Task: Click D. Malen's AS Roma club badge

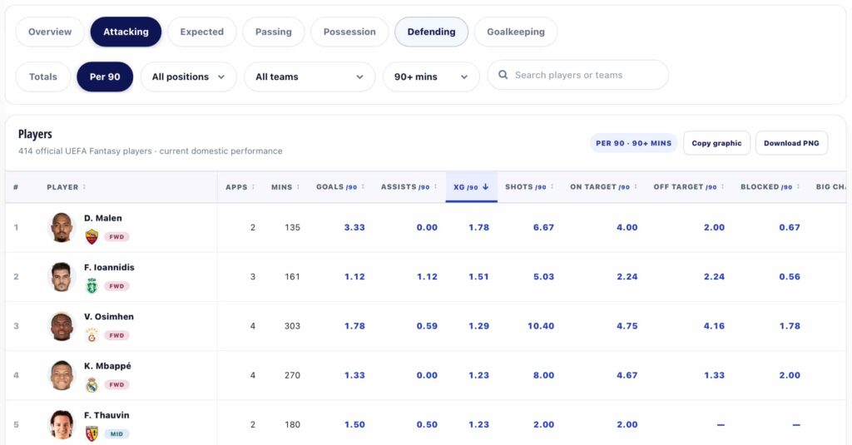Action: tap(92, 237)
